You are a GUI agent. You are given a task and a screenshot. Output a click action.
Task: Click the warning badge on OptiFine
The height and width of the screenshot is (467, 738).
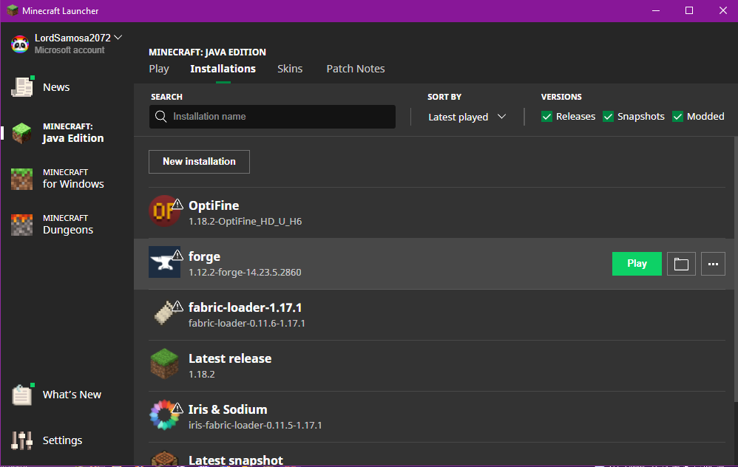click(x=177, y=204)
